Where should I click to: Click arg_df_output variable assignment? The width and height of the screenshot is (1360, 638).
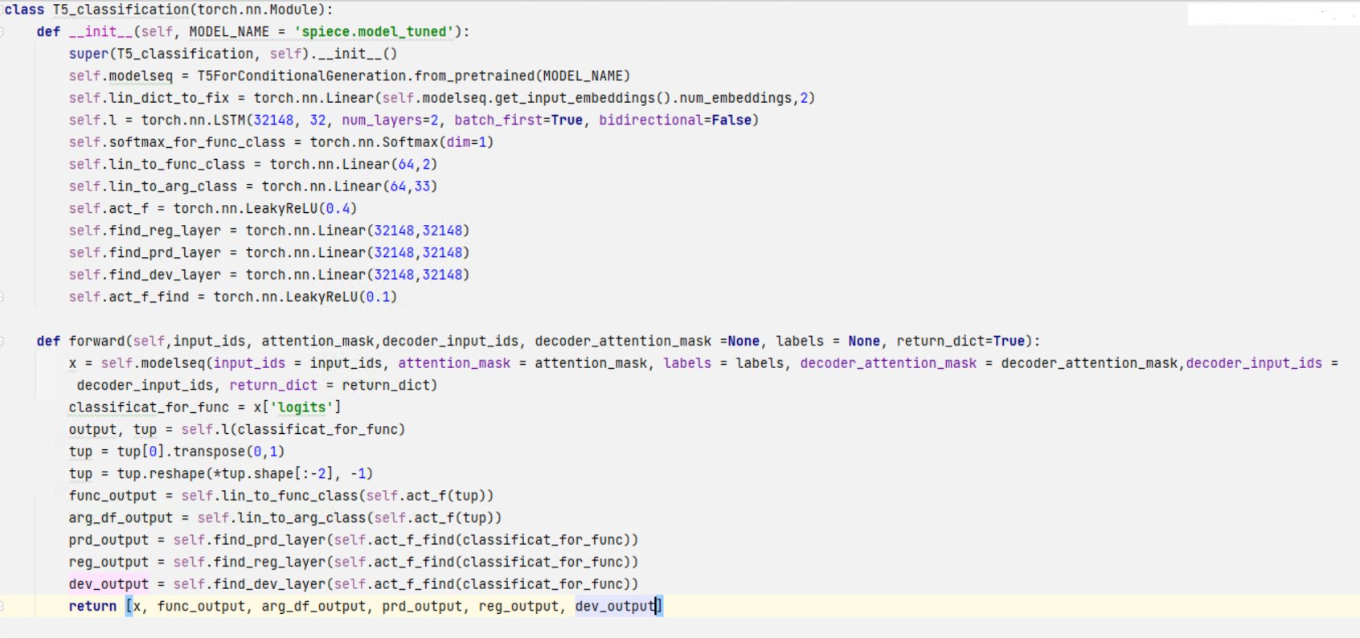pyautogui.click(x=121, y=518)
